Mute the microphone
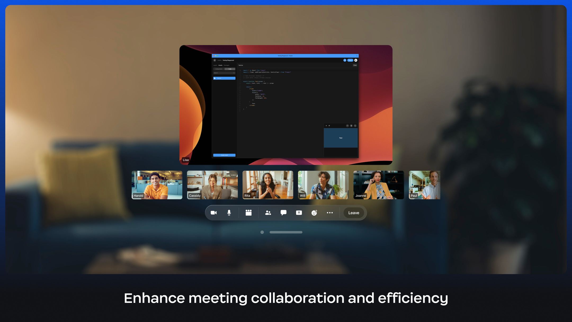572x322 pixels. (x=229, y=213)
